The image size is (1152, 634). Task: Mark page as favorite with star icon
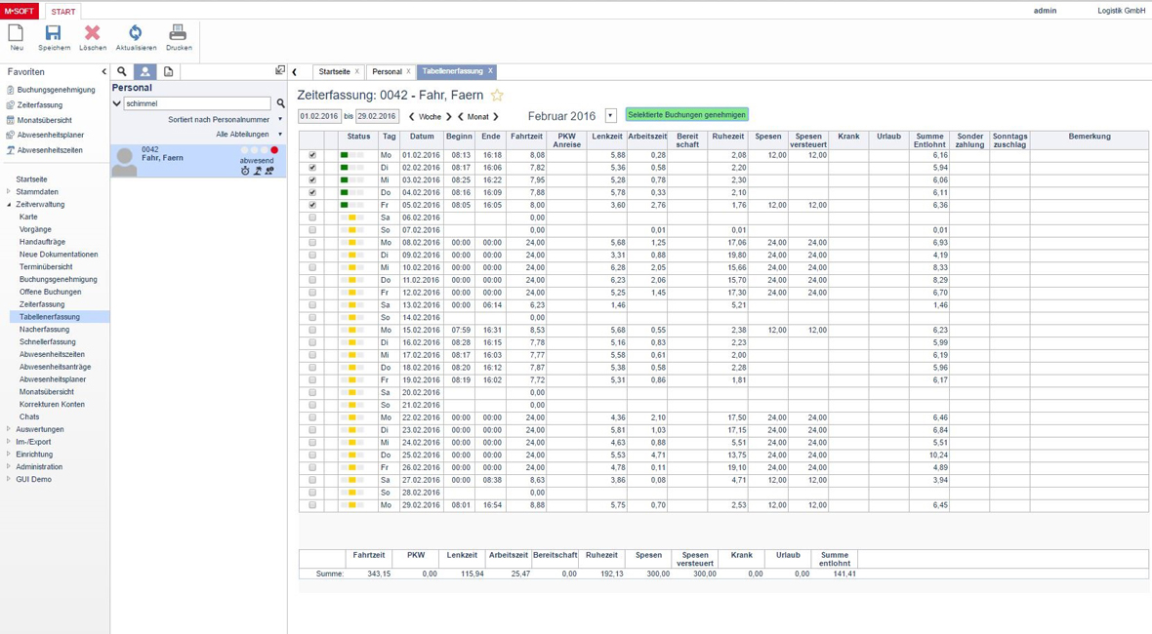coord(497,96)
